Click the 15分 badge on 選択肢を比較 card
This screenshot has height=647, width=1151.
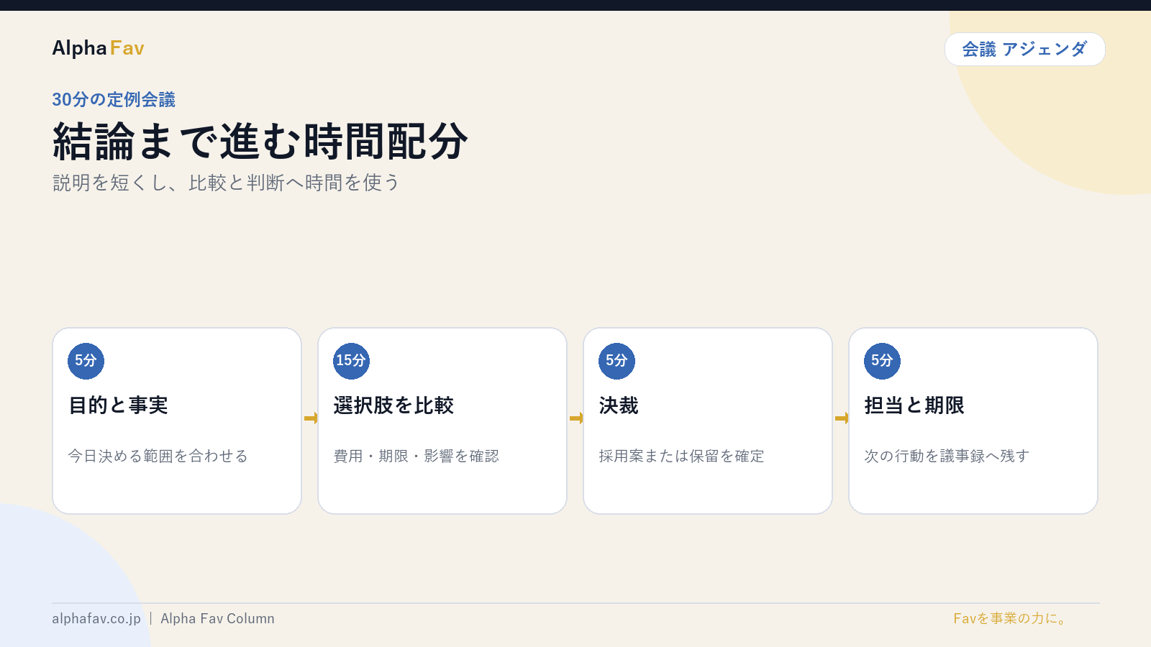pyautogui.click(x=351, y=361)
